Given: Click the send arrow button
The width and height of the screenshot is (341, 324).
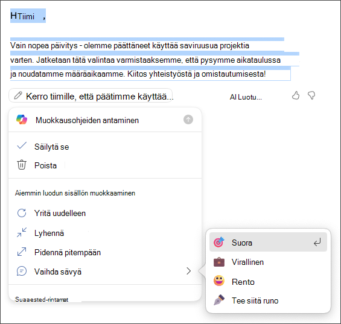Looking at the screenshot, I should 188,119.
